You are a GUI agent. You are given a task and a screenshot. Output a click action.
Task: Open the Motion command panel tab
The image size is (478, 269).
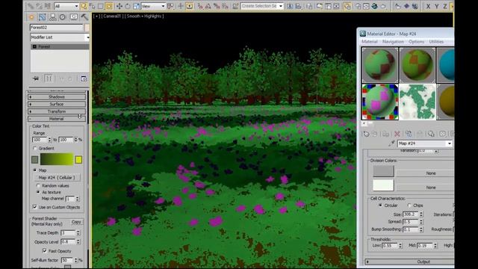(63, 17)
